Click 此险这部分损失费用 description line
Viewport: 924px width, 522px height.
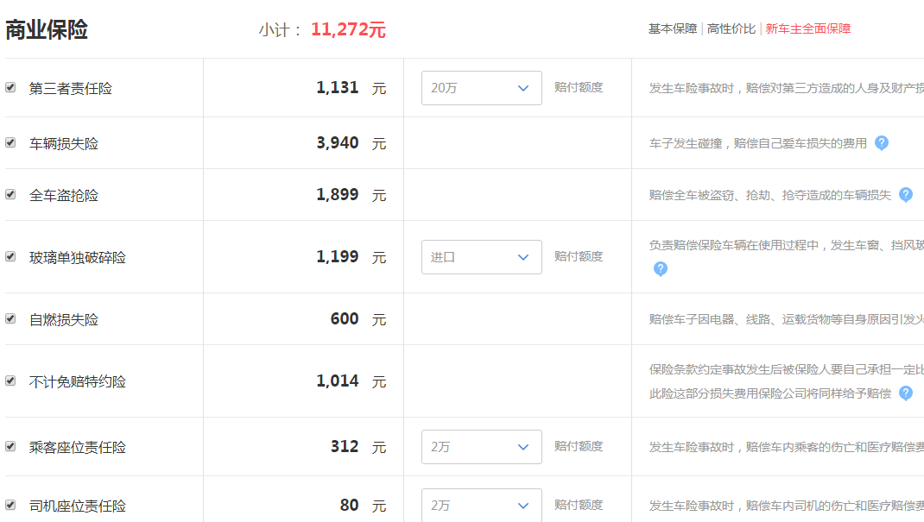tap(770, 393)
